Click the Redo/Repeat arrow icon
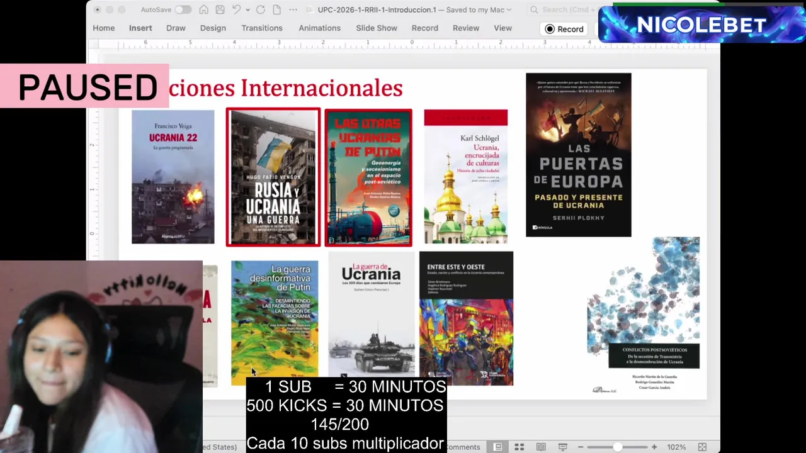 pos(260,9)
